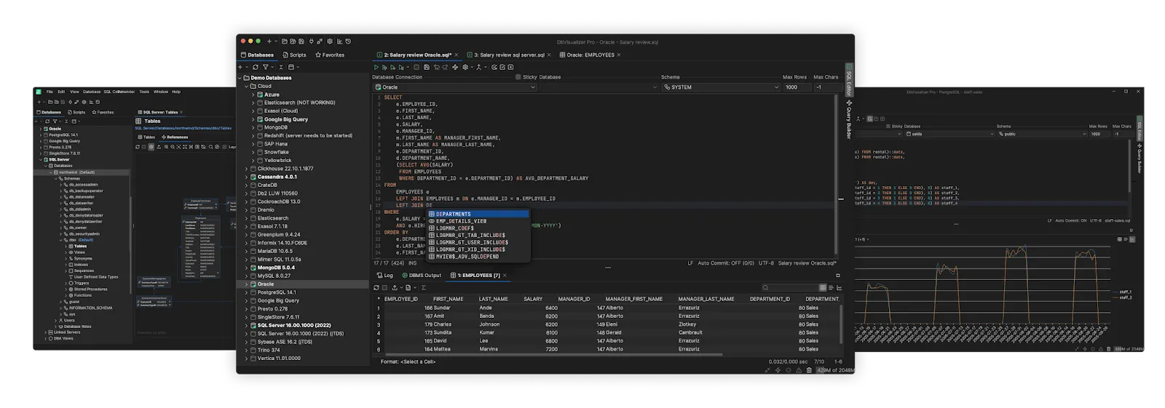Collapse the Cloud folder
Image resolution: width=1165 pixels, height=408 pixels.
(x=246, y=86)
